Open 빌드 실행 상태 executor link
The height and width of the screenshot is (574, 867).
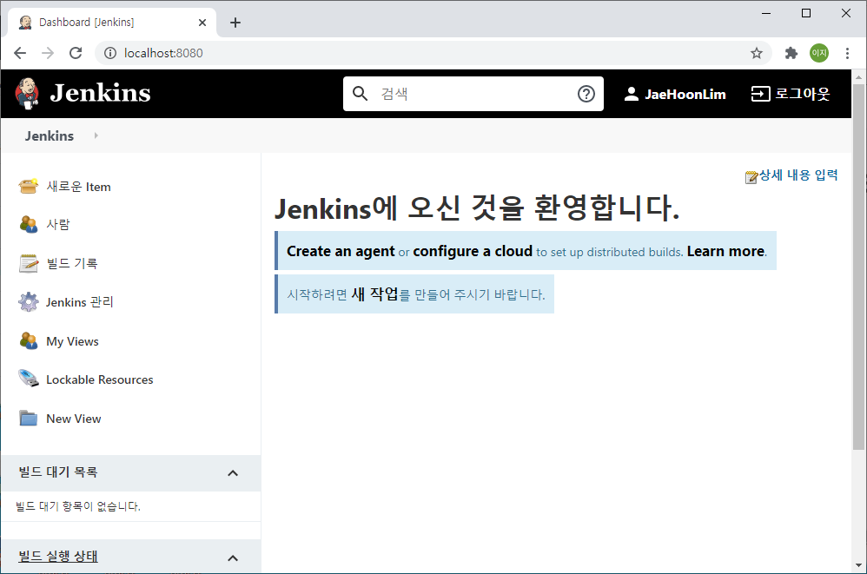[x=58, y=557]
